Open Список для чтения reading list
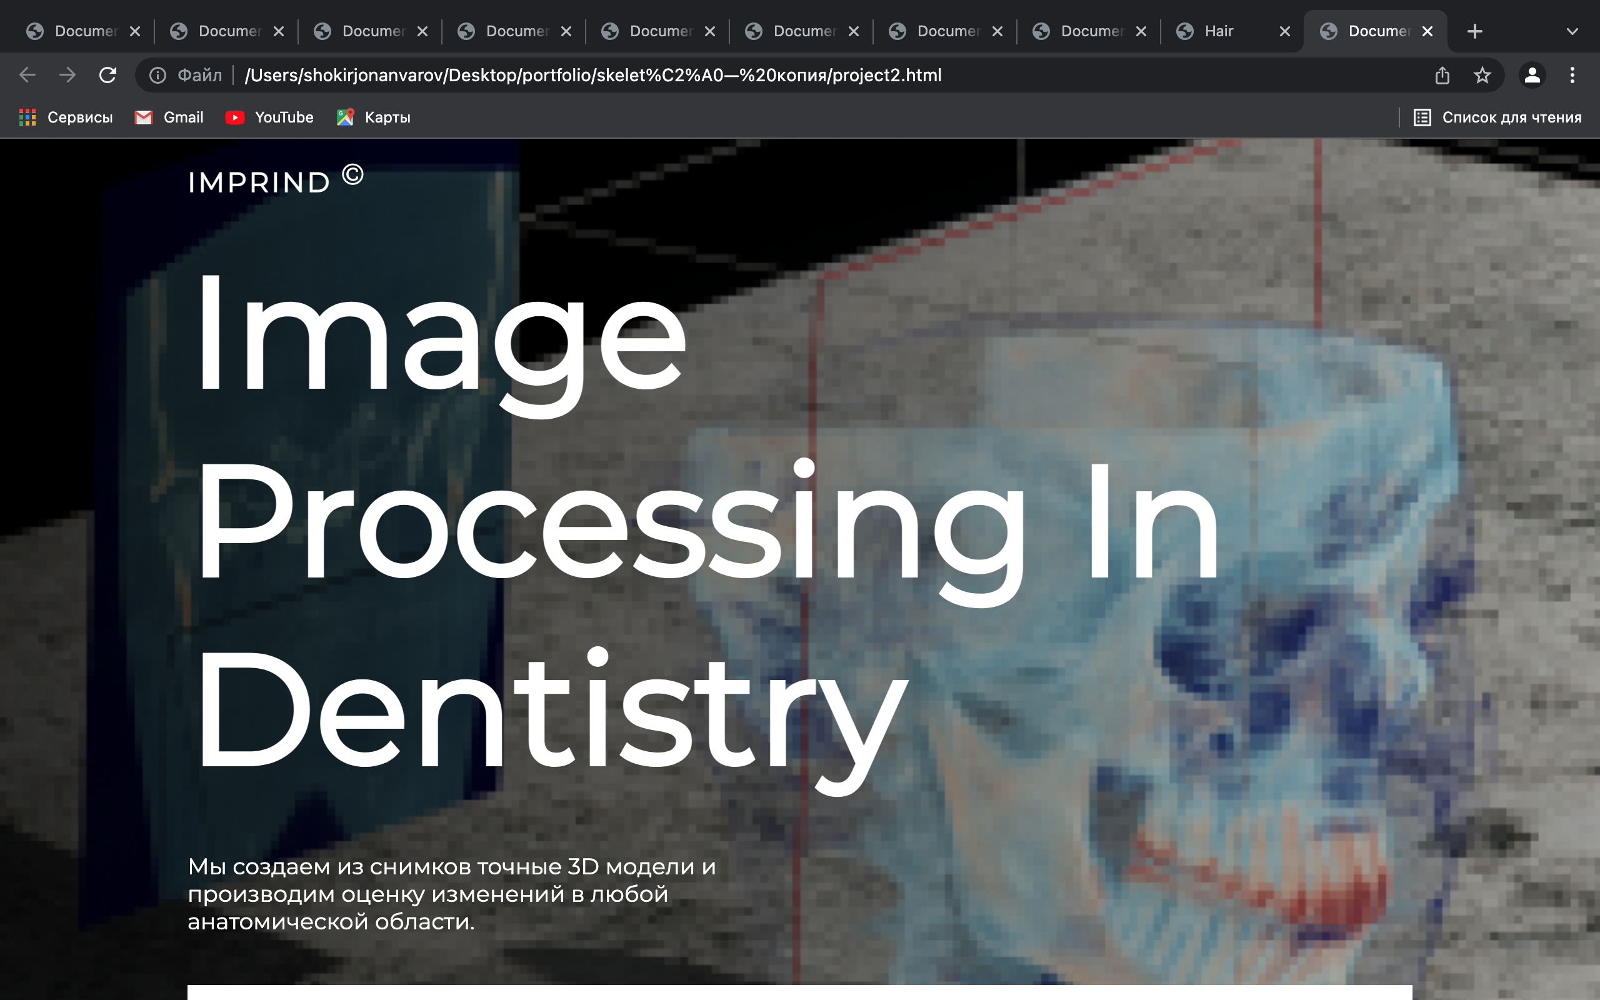The image size is (1600, 1000). pyautogui.click(x=1497, y=117)
